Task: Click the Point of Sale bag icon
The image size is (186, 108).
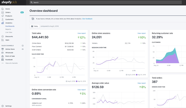Action: click(x=3, y=56)
